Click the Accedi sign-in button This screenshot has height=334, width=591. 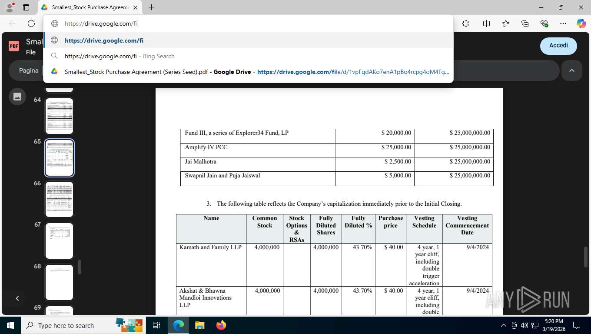558,46
